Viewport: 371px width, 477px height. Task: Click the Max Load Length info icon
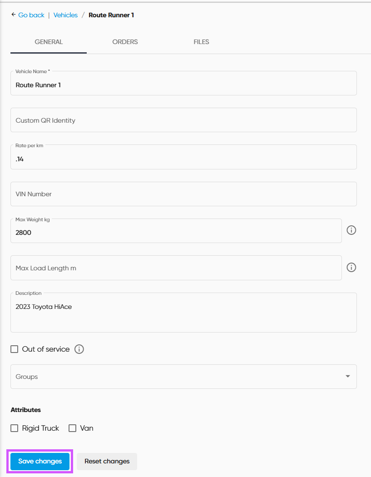coord(351,268)
